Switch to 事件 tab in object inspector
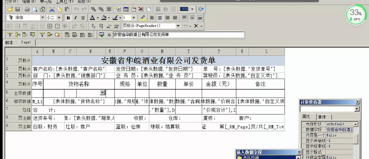Image resolution: width=369 pixels, height=159 pixels. click(x=322, y=117)
